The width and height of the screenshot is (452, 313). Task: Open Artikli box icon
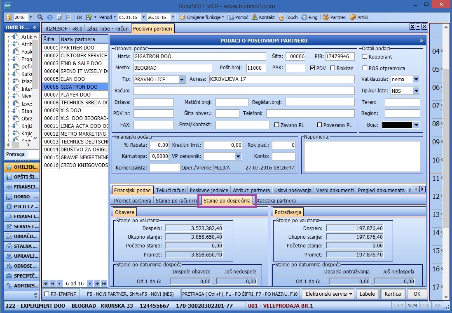[353, 17]
